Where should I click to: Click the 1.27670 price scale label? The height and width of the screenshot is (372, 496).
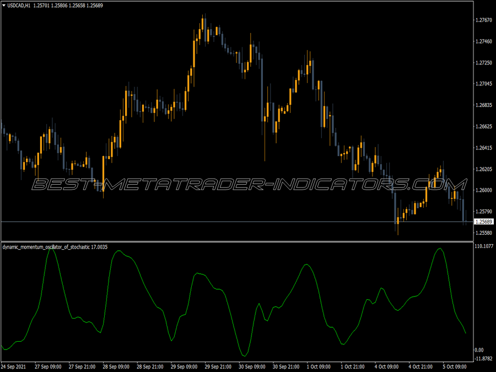[x=484, y=20]
